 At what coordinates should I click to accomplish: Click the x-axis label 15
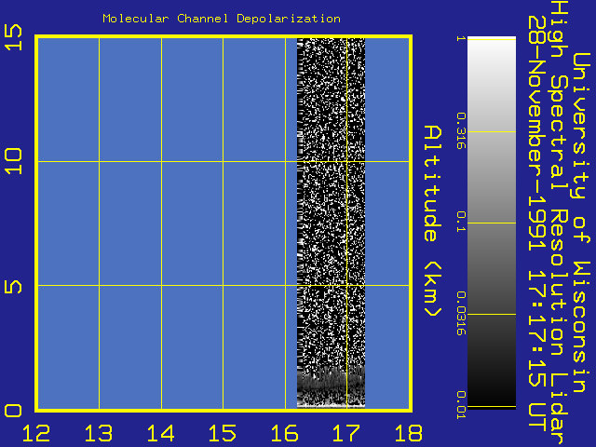tap(223, 433)
